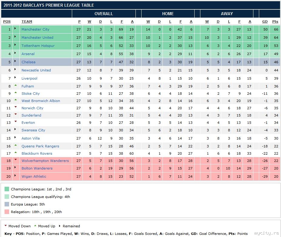This screenshot has width=281, height=237.
Task: Click the green moved-up arrow beside Queens Park Rangers
Action: pos(15,146)
